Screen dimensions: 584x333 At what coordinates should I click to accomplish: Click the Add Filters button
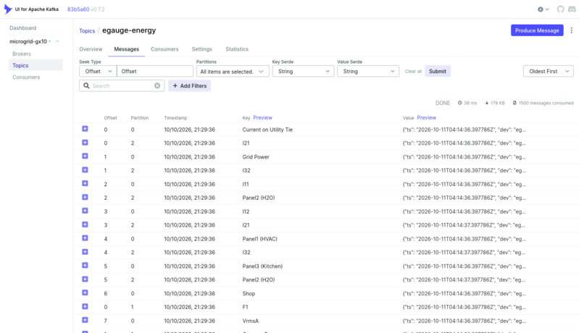pos(190,85)
